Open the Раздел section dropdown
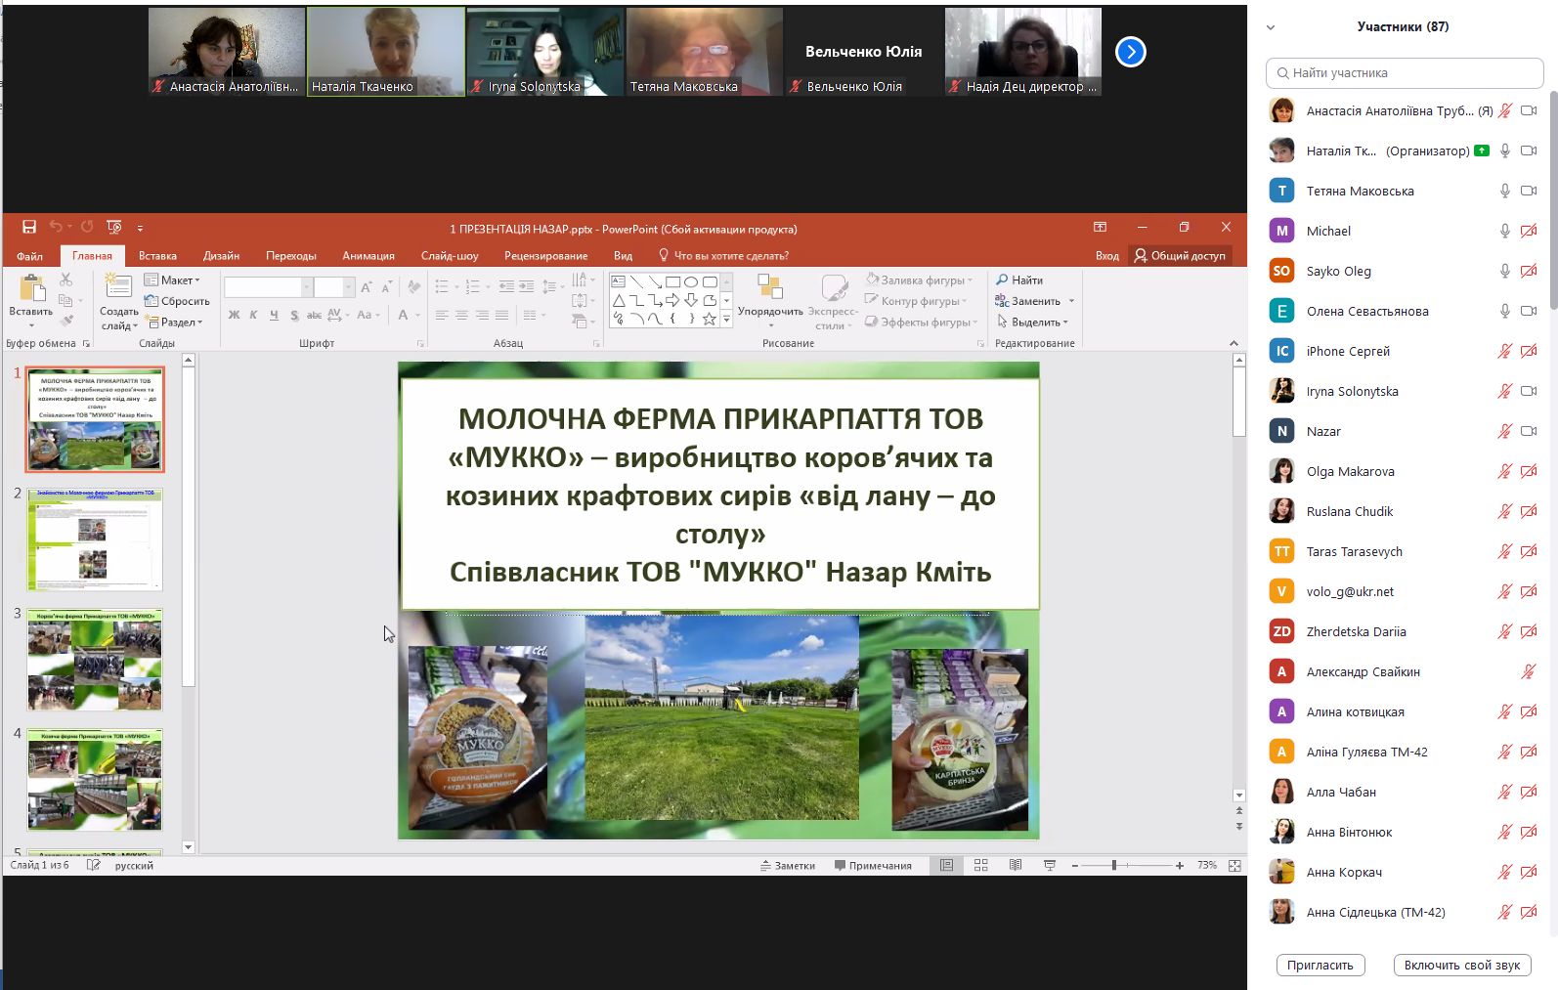The image size is (1558, 990). click(x=174, y=322)
